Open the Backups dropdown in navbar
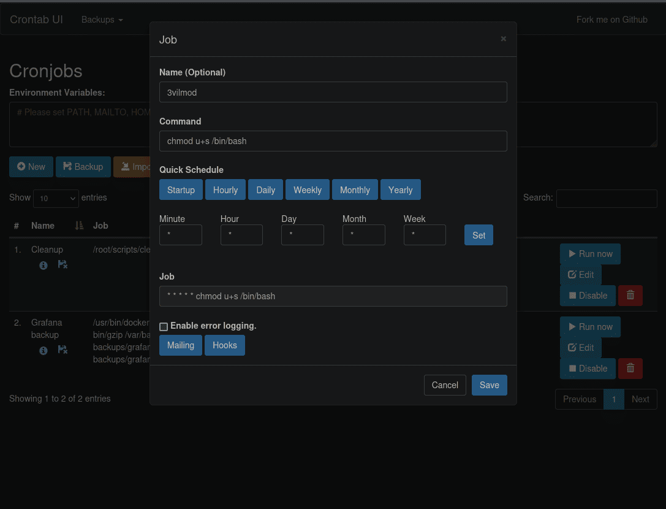The image size is (666, 509). pyautogui.click(x=102, y=20)
